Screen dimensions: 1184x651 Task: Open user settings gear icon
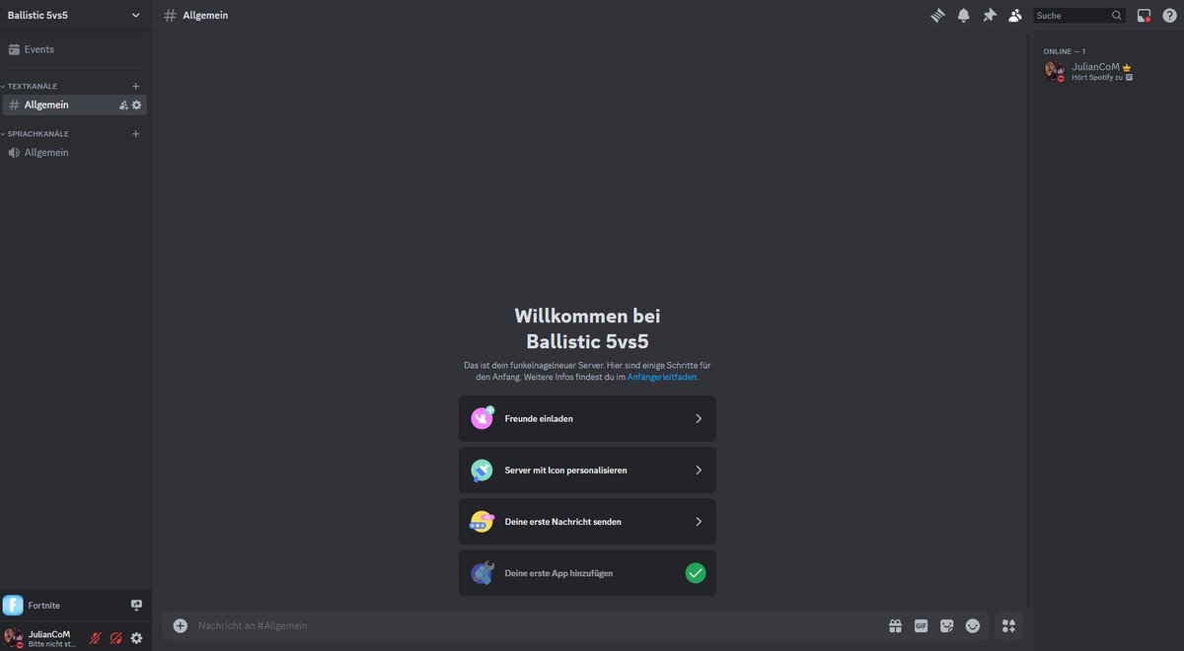pyautogui.click(x=137, y=638)
